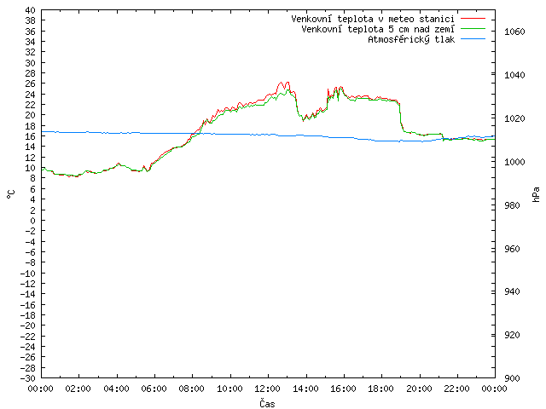546x409 pixels.
Task: Click x-axis tick label '10:00'
Action: 229,389
